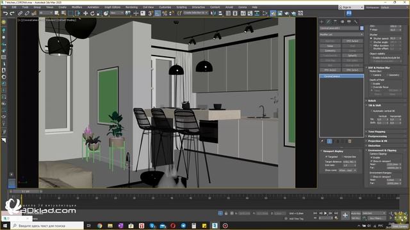
Task: Switch to the Hierarchy command panel tab
Action: point(336,22)
